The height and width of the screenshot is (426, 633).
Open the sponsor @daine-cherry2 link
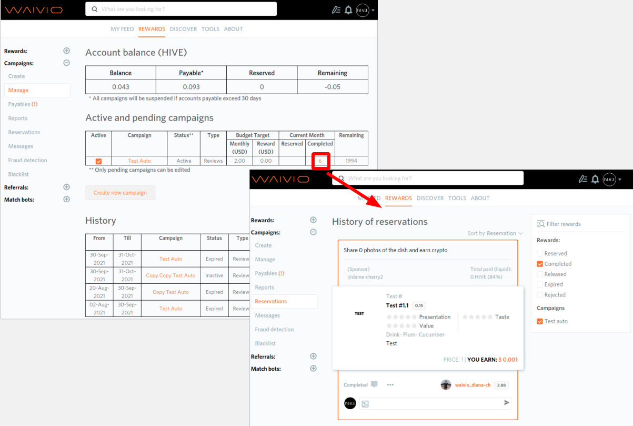point(365,277)
